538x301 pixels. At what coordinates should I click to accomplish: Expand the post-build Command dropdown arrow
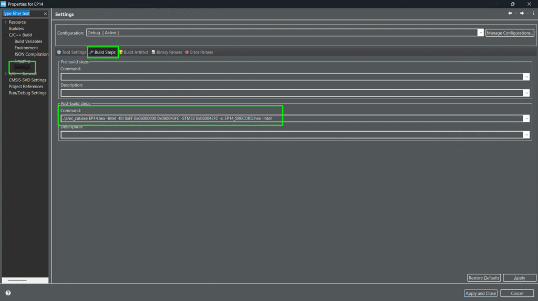pyautogui.click(x=526, y=119)
